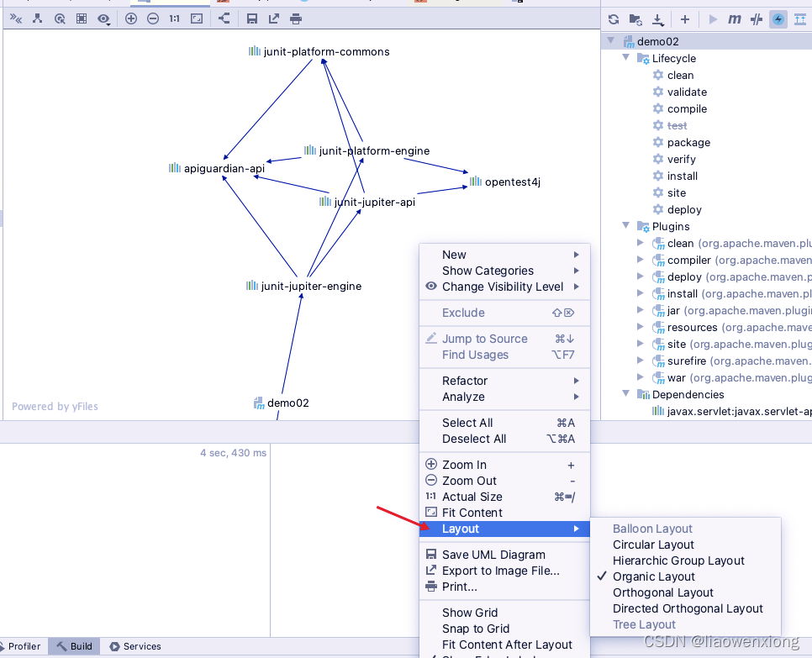Select Directed Orthogonal Layout

tap(686, 608)
